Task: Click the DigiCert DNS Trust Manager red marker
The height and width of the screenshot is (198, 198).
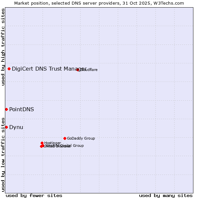Action: pyautogui.click(x=9, y=69)
